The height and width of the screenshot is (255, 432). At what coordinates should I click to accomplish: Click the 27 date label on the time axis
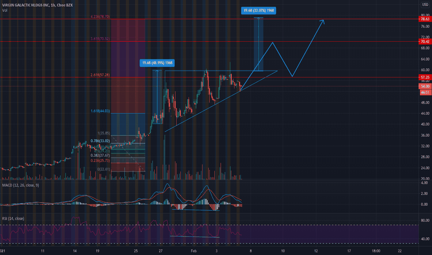pos(161,251)
